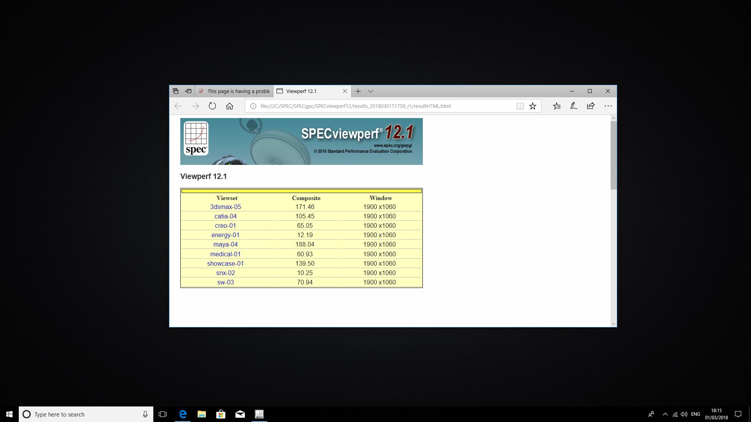Click the page's vertical scrollbar thumb
This screenshot has width=751, height=422.
[x=613, y=156]
